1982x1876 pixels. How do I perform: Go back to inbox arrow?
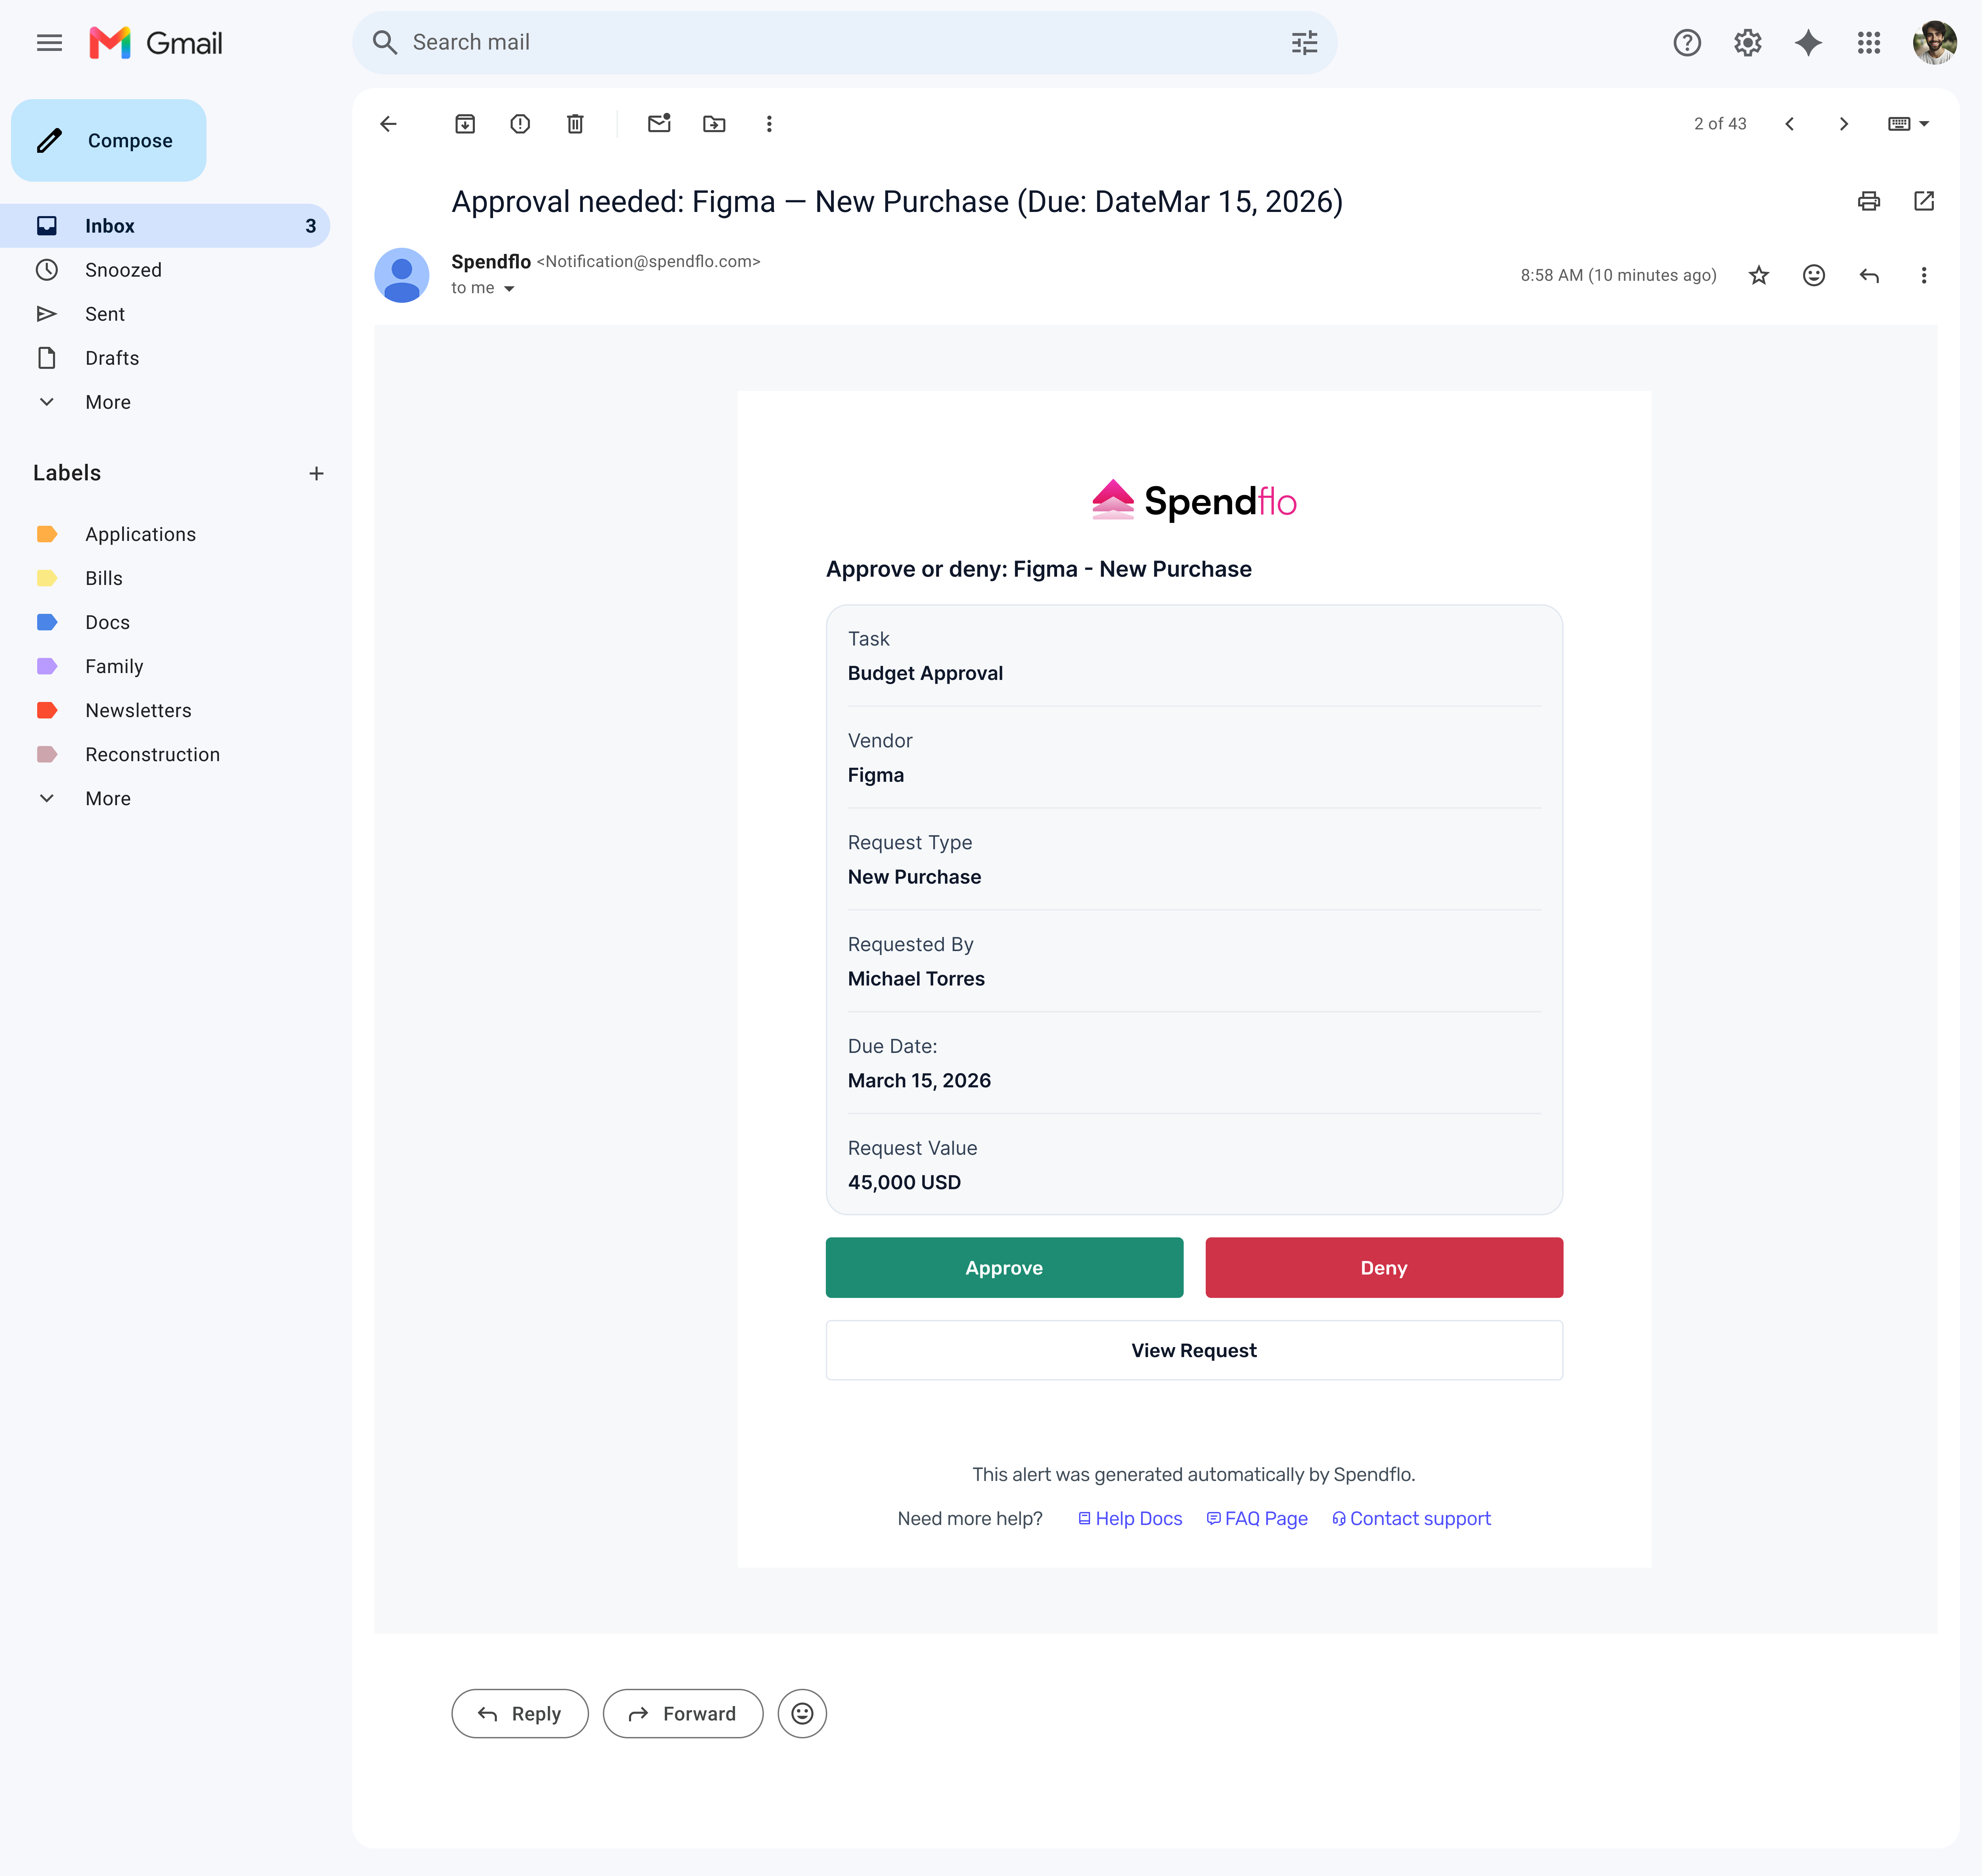[389, 124]
